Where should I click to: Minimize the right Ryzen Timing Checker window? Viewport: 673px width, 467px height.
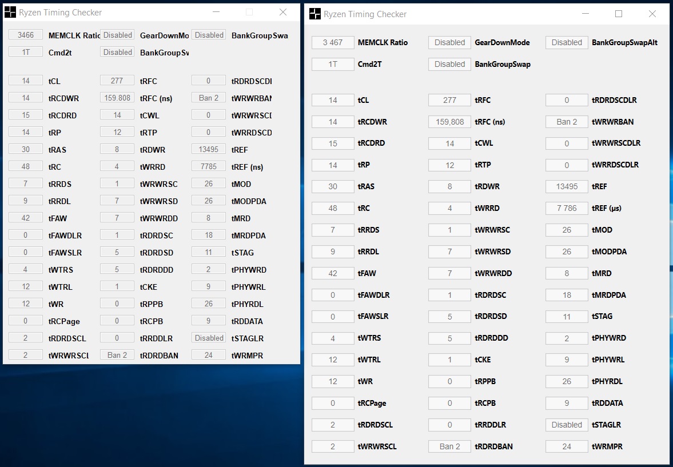point(586,14)
